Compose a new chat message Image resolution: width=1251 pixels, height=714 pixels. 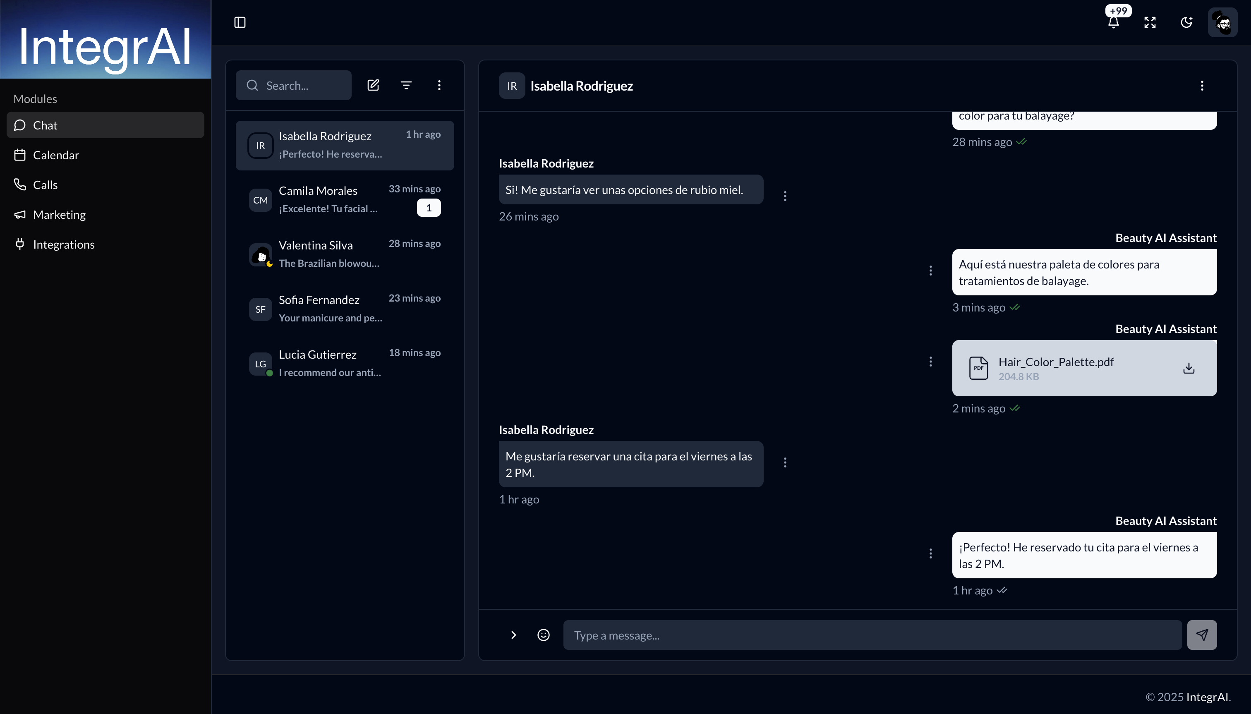373,85
